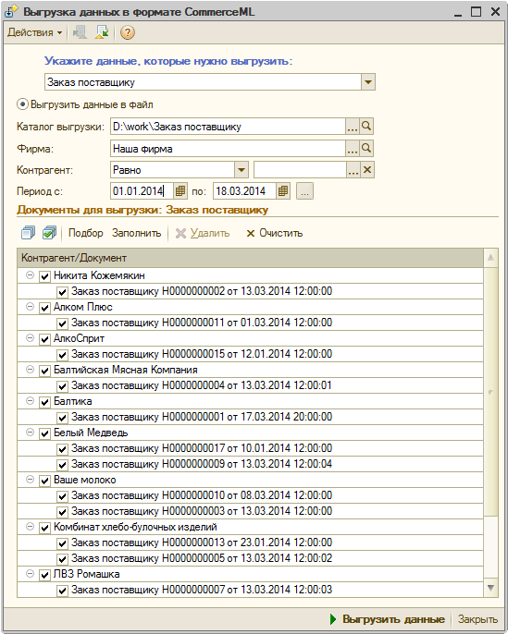Image resolution: width=508 pixels, height=634 pixels.
Task: Click the check all documents icon
Action: pyautogui.click(x=49, y=233)
